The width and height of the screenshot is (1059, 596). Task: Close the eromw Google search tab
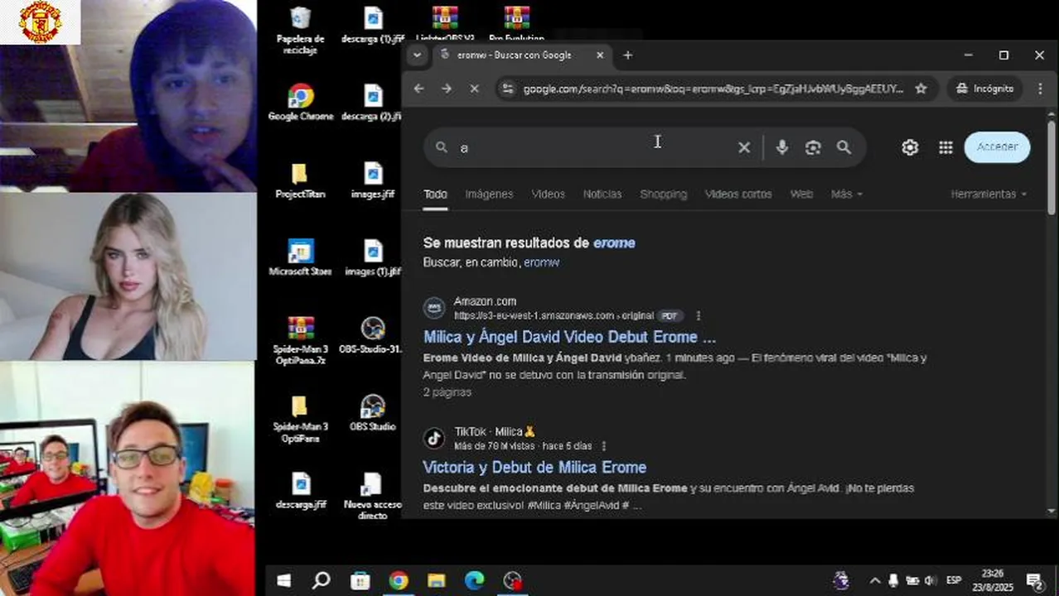[600, 55]
